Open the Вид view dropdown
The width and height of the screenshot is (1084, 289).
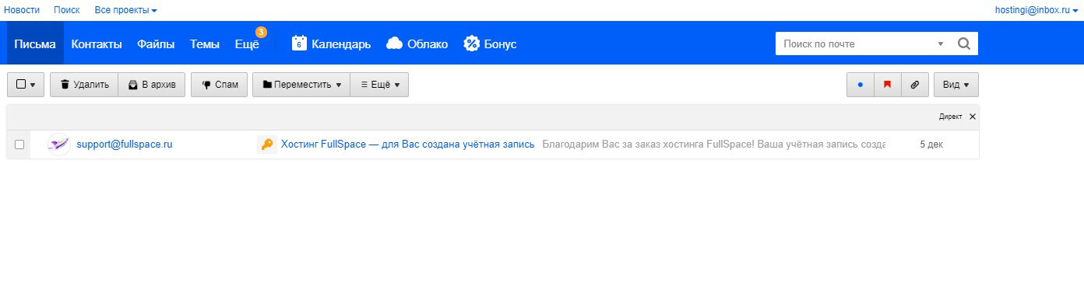[x=956, y=85]
